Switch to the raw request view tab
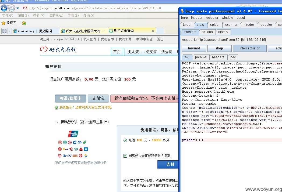The width and height of the screenshot is (282, 192). (186, 57)
